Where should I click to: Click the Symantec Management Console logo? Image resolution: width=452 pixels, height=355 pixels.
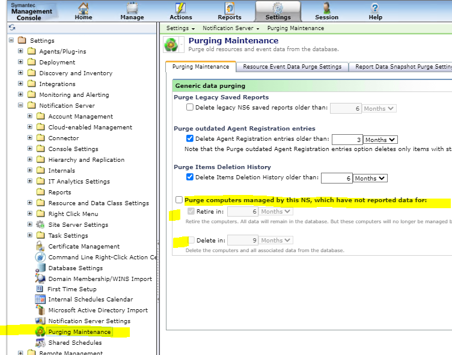[x=32, y=11]
